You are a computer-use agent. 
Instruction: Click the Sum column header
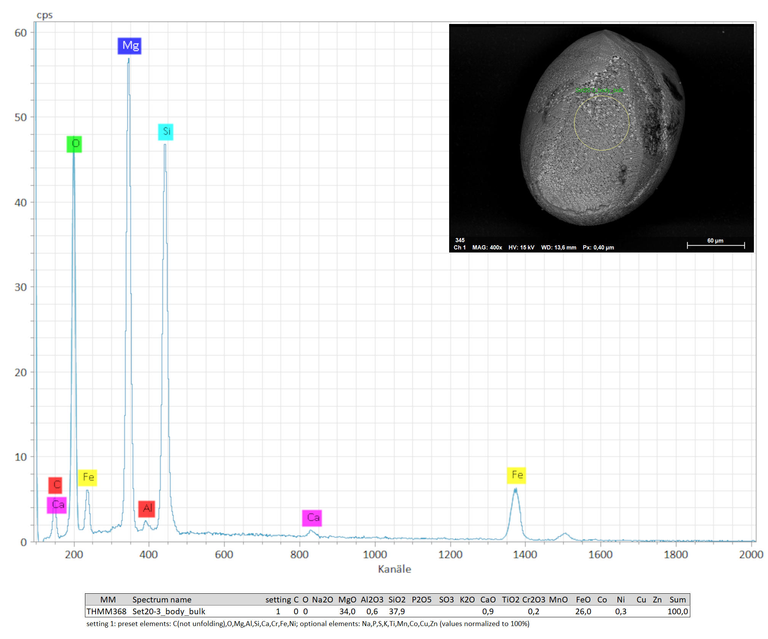[x=677, y=600]
